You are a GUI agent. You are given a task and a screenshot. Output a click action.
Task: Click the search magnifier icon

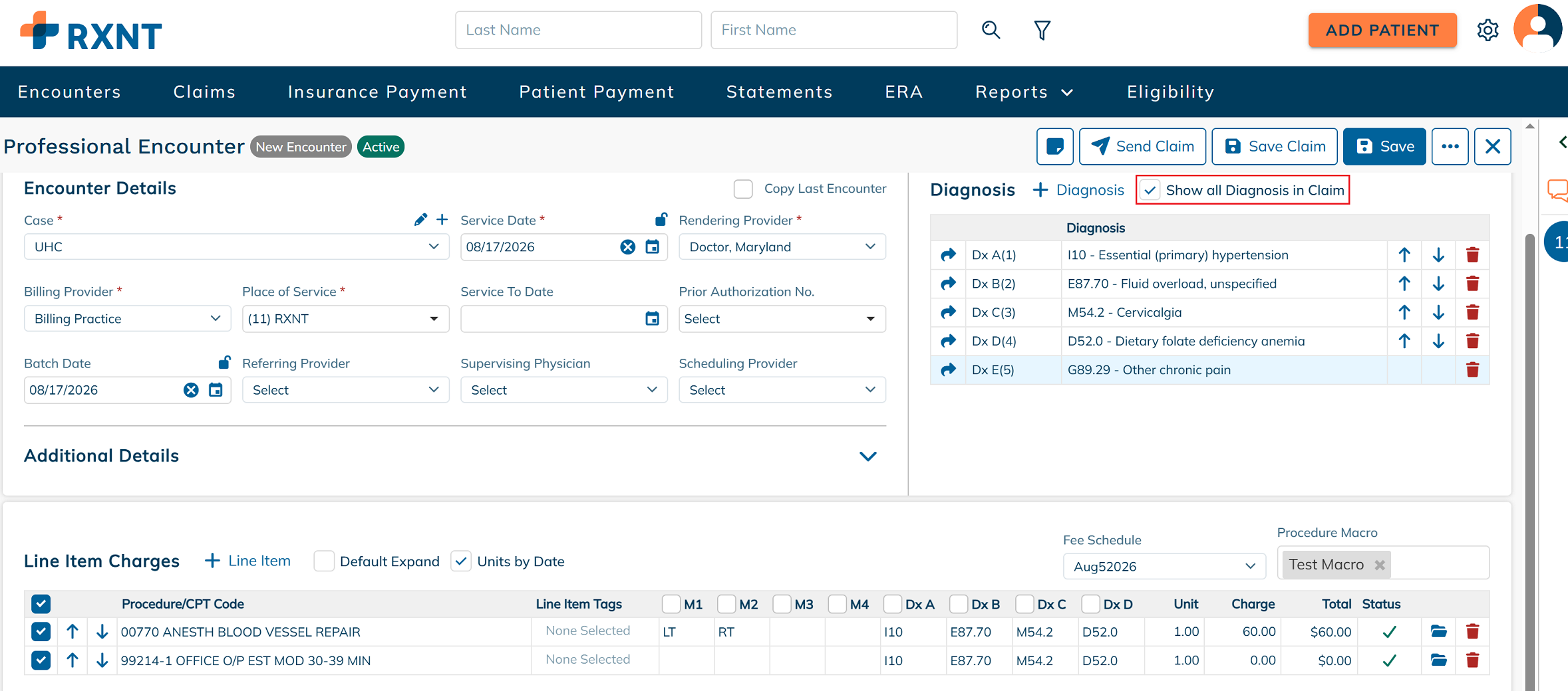click(991, 30)
